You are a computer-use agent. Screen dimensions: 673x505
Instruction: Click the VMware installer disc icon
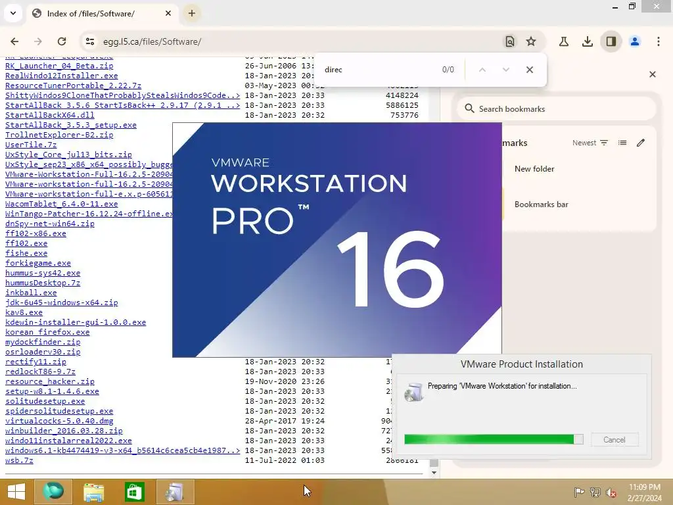pyautogui.click(x=414, y=392)
